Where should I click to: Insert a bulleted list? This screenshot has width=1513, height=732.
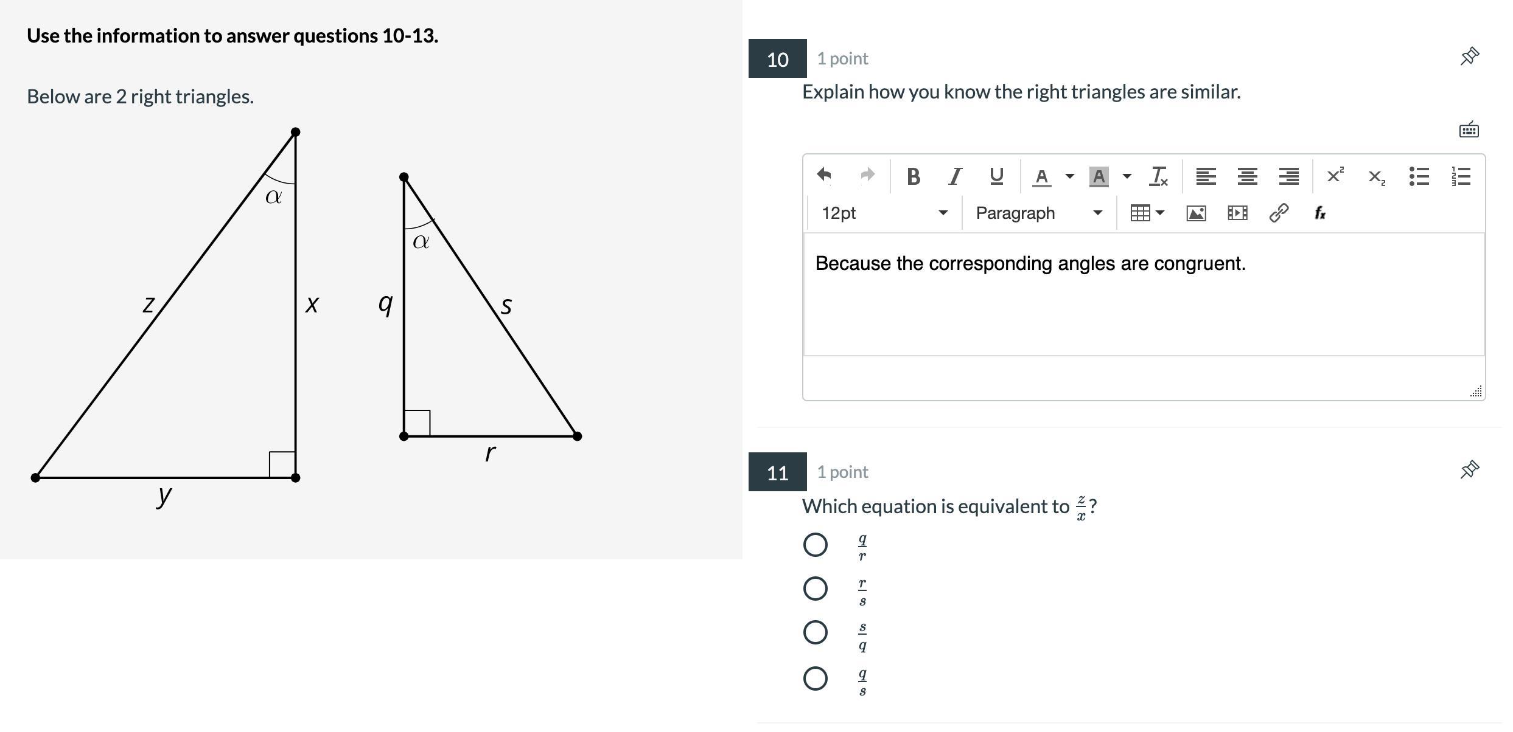[x=1419, y=177]
